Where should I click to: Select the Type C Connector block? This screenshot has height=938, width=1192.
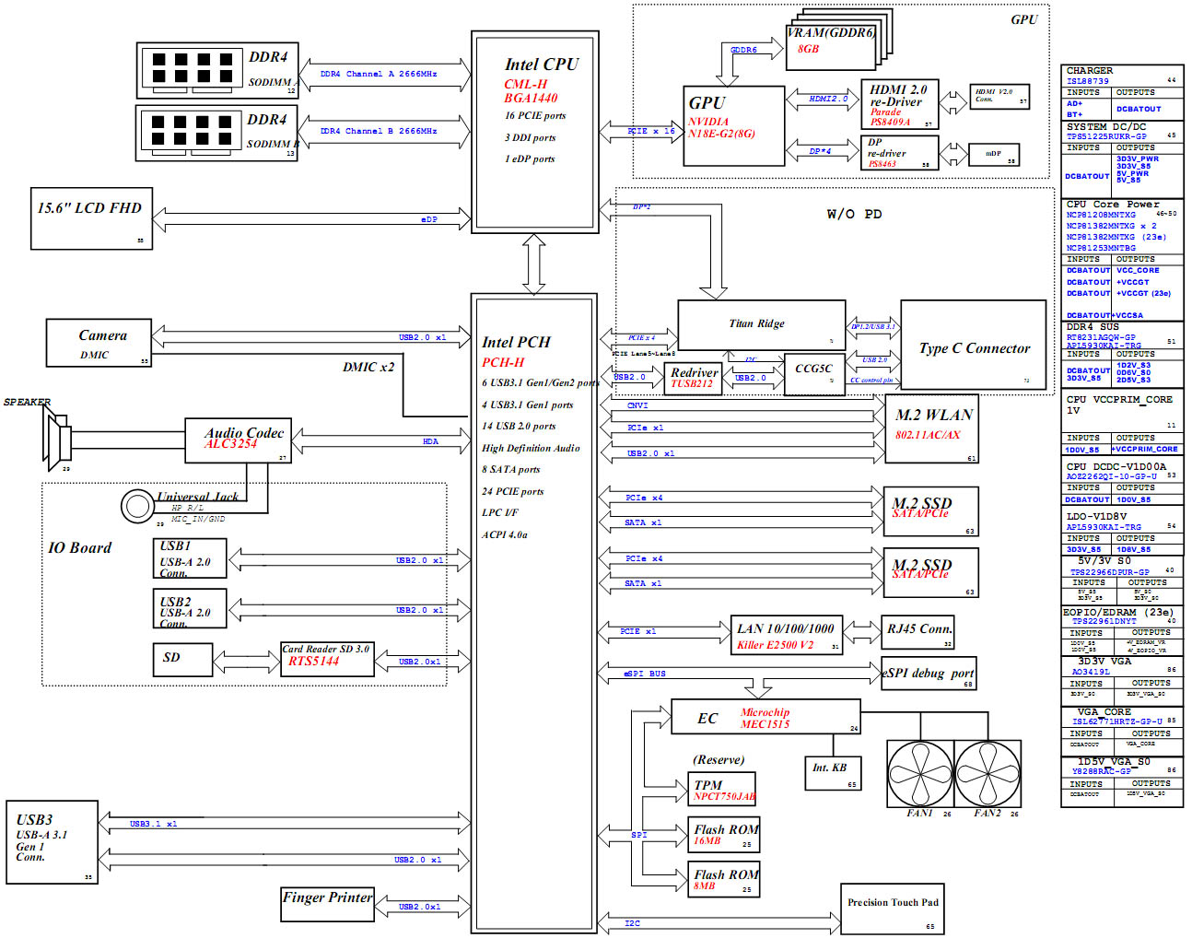point(974,344)
